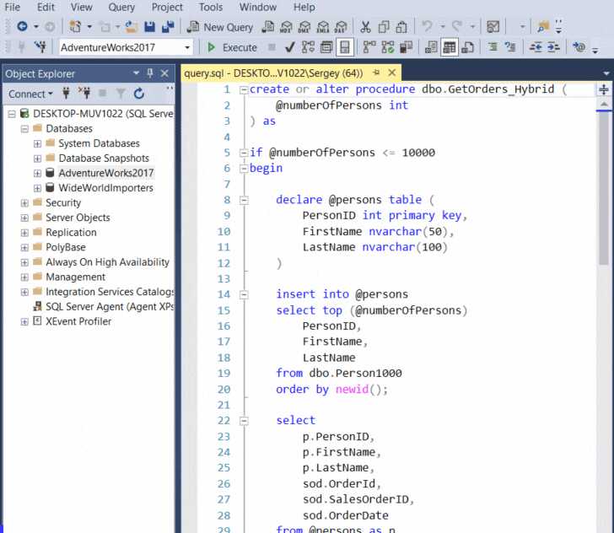This screenshot has width=614, height=533.
Task: Click the Execute button
Action: pos(232,47)
